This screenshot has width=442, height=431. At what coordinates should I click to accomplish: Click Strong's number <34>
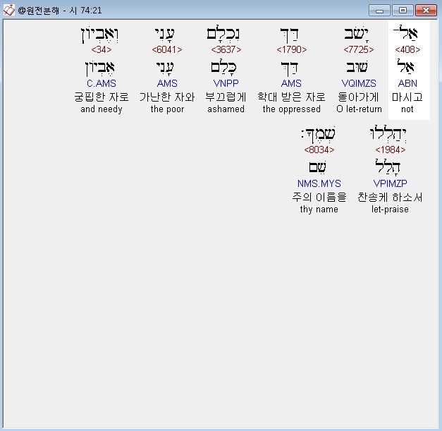click(102, 49)
